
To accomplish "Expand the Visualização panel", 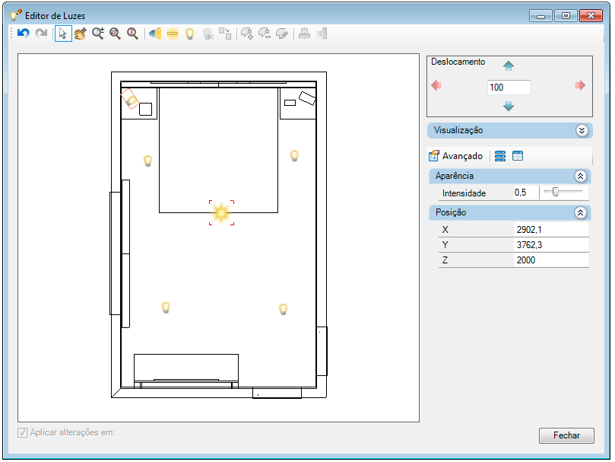I will pos(582,130).
